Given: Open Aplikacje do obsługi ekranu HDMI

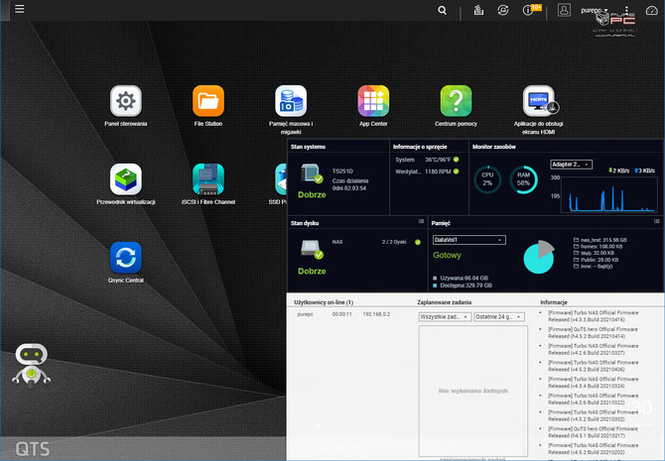Looking at the screenshot, I should click(539, 101).
